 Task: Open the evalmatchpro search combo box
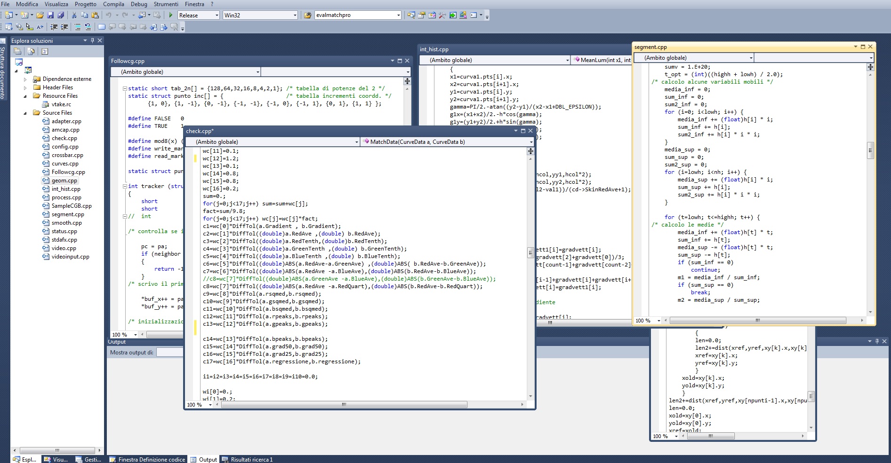pyautogui.click(x=398, y=15)
